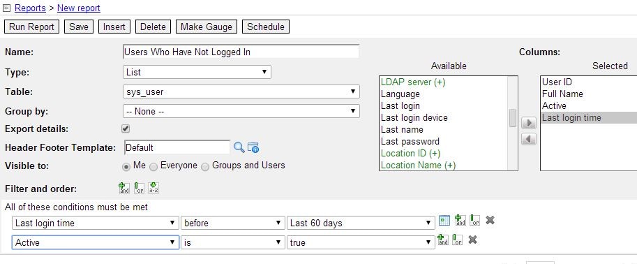Open the Active field dropdown

pyautogui.click(x=96, y=242)
